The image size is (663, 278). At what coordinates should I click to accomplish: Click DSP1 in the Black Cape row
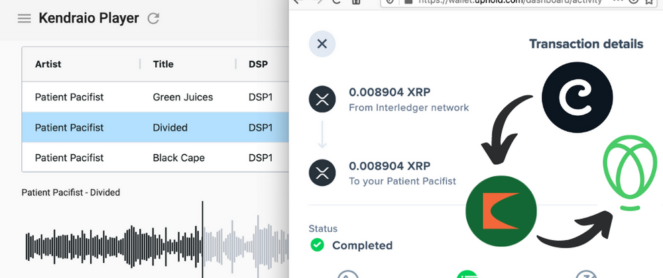pos(261,158)
